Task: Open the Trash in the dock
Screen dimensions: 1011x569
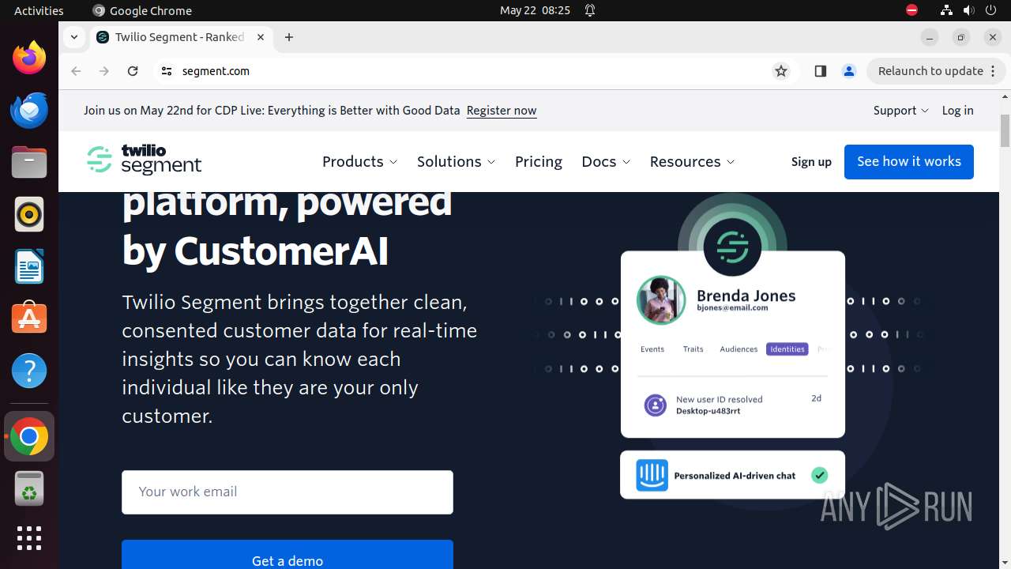Action: coord(29,488)
